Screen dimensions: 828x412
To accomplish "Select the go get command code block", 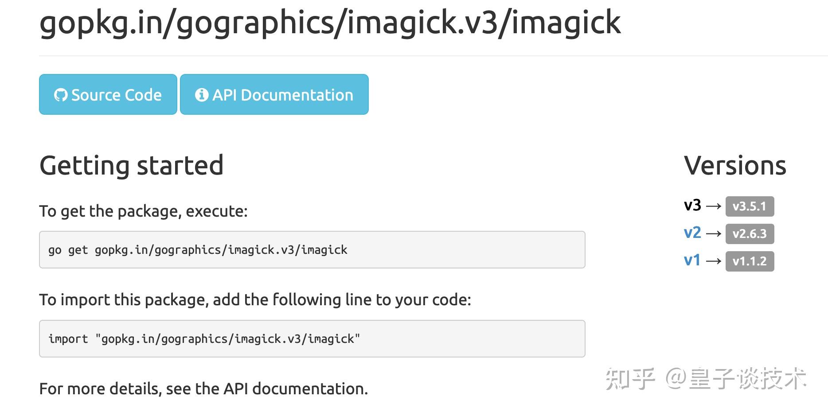I will (312, 249).
